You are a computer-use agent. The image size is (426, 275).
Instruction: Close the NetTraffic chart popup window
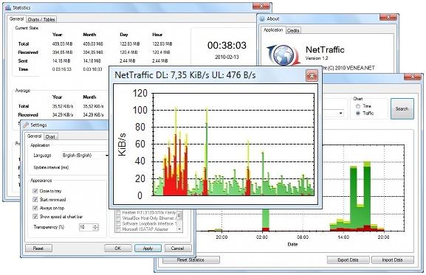click(x=312, y=76)
